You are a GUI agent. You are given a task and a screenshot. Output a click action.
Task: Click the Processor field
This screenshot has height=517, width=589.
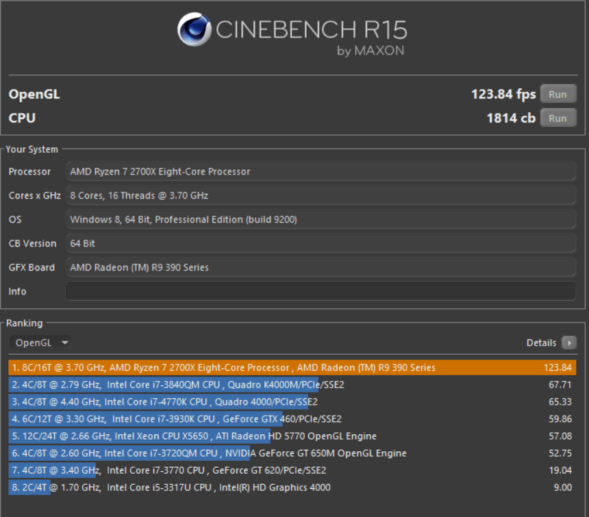click(x=321, y=172)
